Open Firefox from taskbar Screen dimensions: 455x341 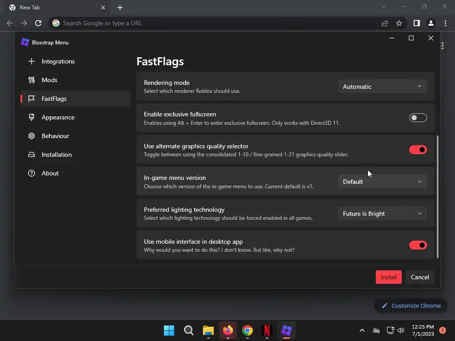click(228, 330)
